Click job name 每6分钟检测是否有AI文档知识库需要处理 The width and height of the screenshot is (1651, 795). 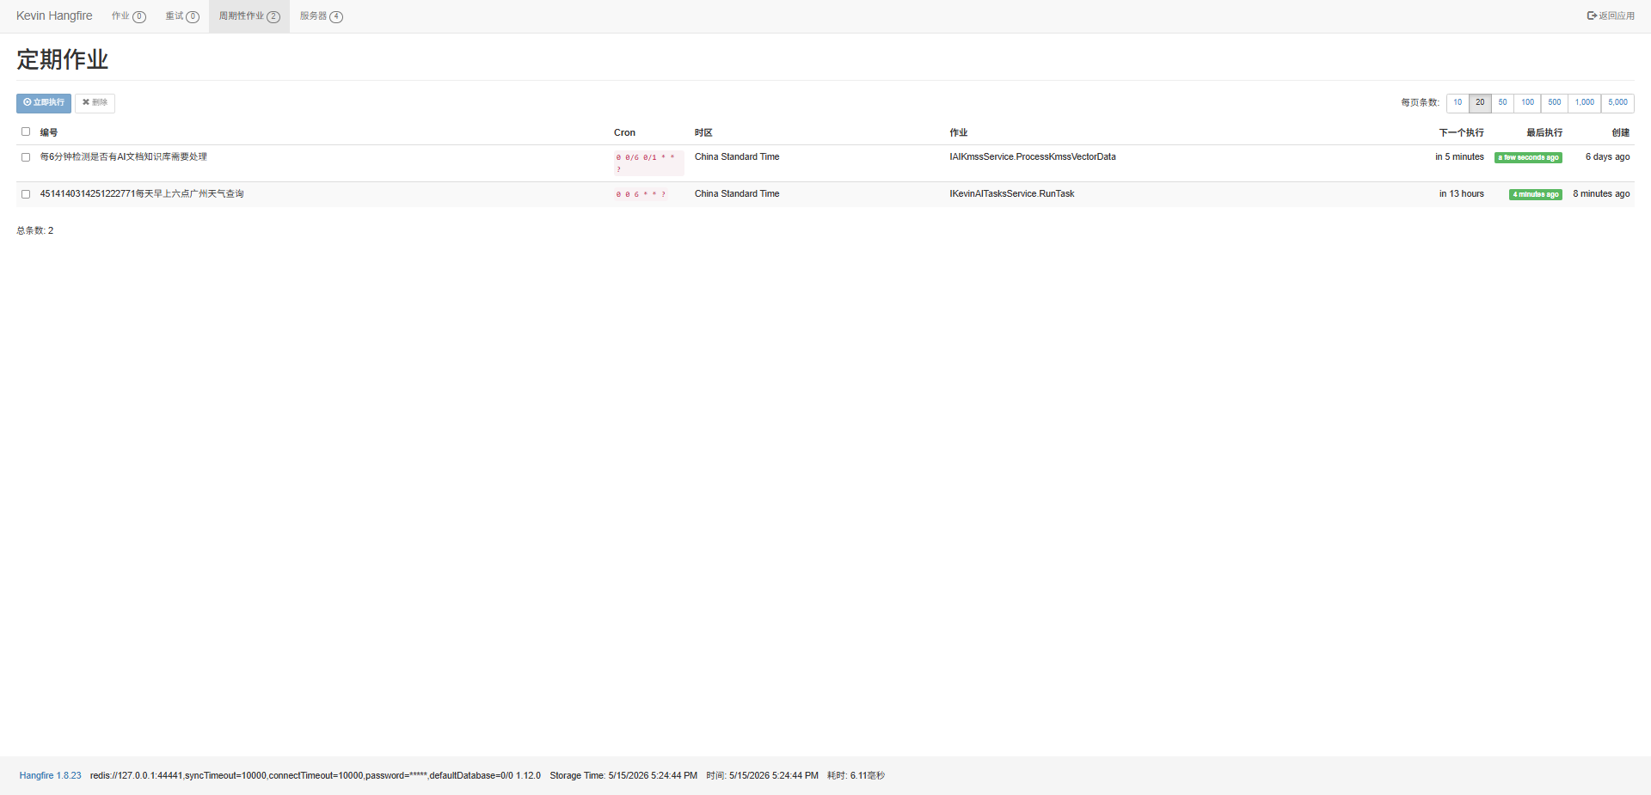(x=124, y=157)
